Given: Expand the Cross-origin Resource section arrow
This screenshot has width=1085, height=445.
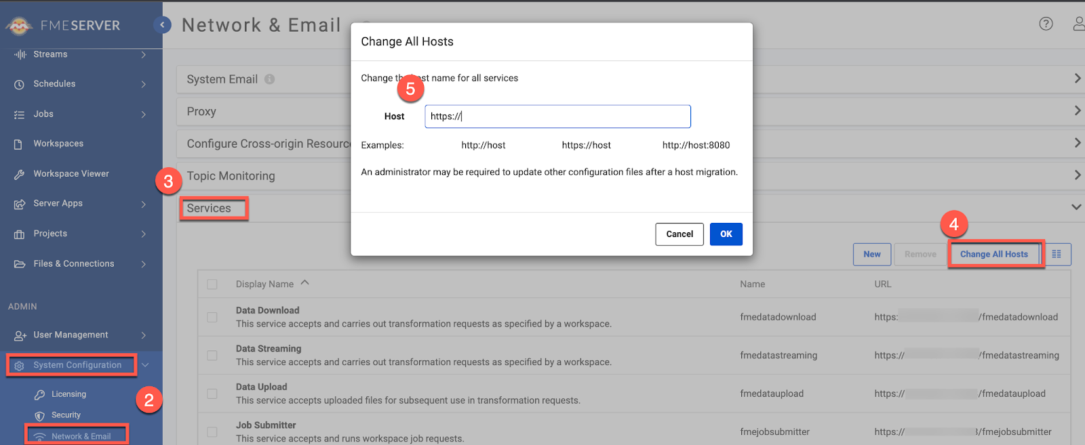Looking at the screenshot, I should [1078, 143].
